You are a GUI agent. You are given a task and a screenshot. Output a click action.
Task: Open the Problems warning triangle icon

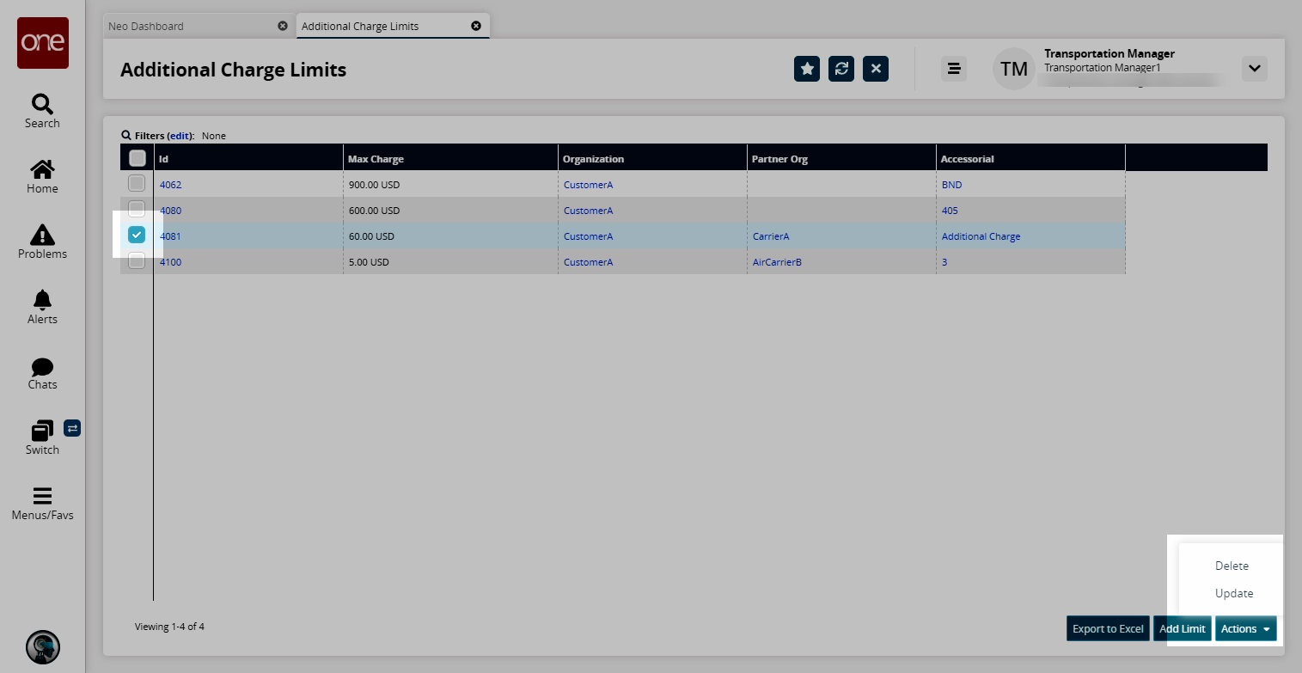(x=42, y=235)
